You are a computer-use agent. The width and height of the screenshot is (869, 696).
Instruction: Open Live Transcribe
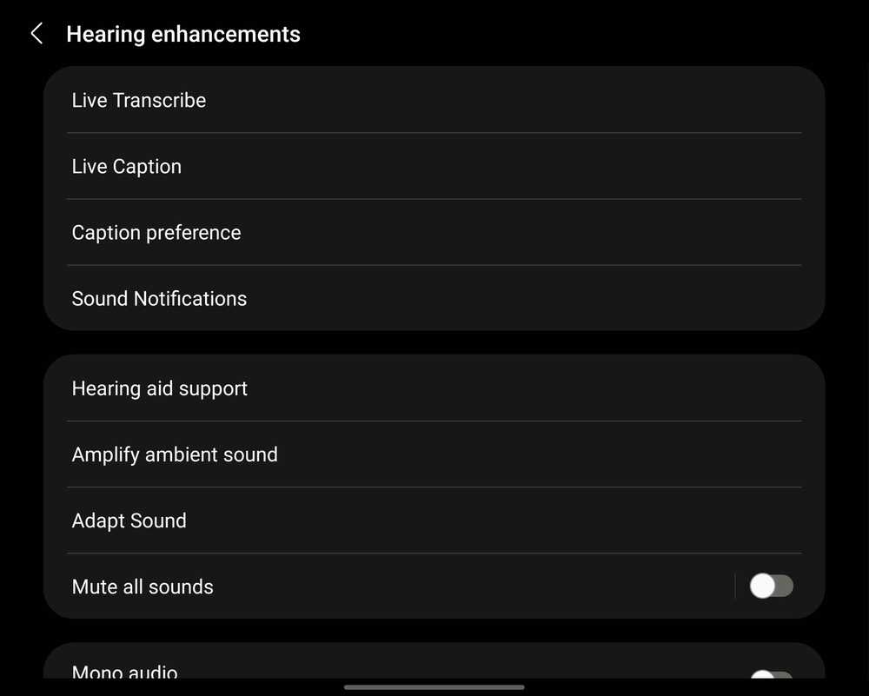tap(139, 101)
